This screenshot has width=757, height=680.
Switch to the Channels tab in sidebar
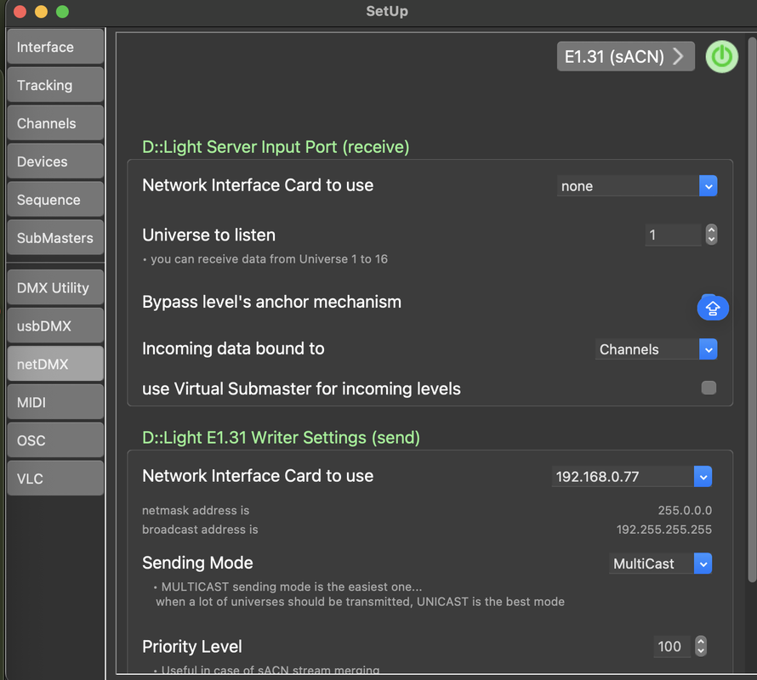pos(55,123)
